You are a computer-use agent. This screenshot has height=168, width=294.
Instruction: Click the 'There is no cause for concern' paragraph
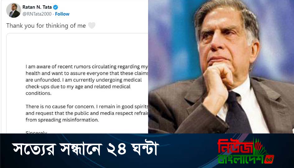coord(87,113)
